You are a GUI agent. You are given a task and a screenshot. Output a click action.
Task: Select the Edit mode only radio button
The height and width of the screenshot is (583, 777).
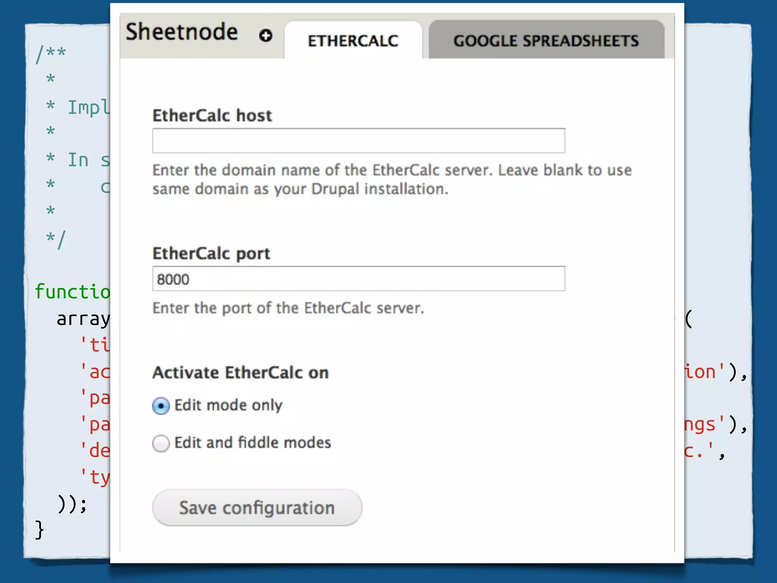pos(161,406)
